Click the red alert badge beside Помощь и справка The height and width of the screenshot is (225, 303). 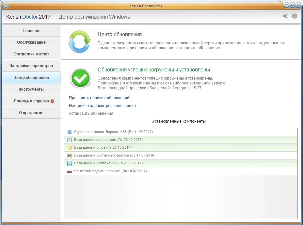coord(52,101)
